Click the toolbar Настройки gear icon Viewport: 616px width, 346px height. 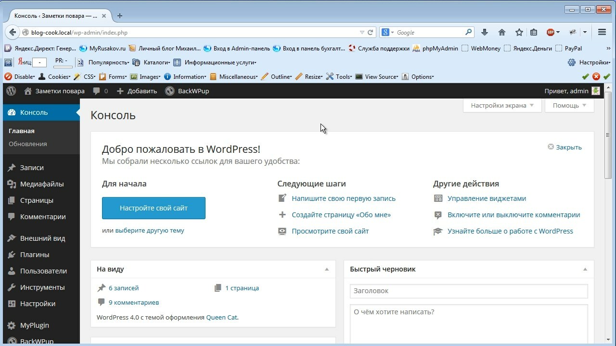click(572, 62)
